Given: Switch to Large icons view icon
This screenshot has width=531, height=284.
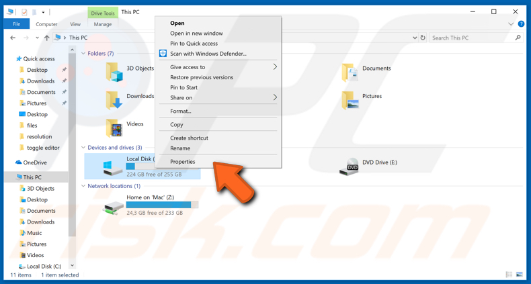Looking at the screenshot, I should click(520, 275).
